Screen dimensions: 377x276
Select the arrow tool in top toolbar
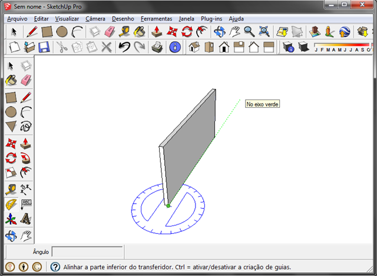point(14,32)
